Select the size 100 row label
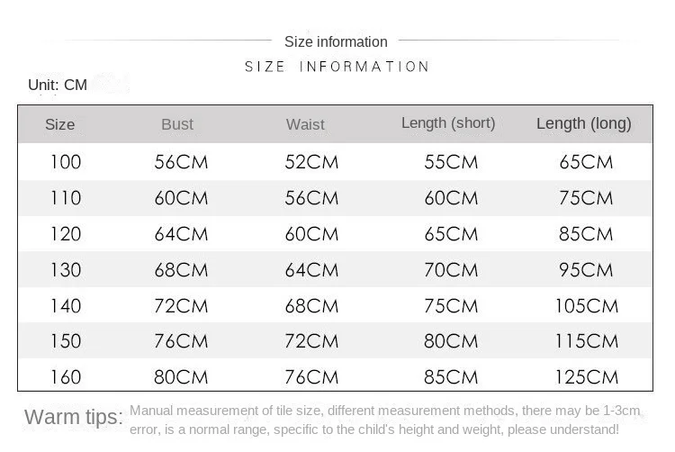Viewport: 675px width, 452px height. 66,162
